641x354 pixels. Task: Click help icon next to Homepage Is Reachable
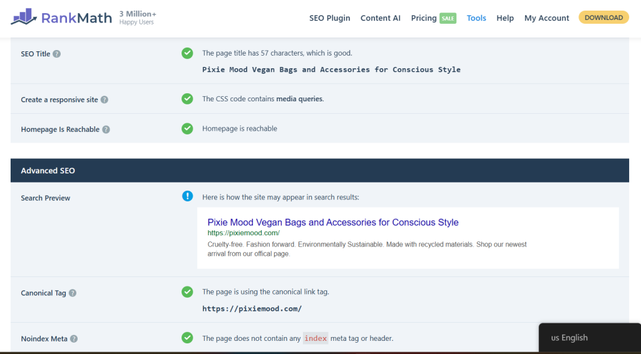click(106, 129)
